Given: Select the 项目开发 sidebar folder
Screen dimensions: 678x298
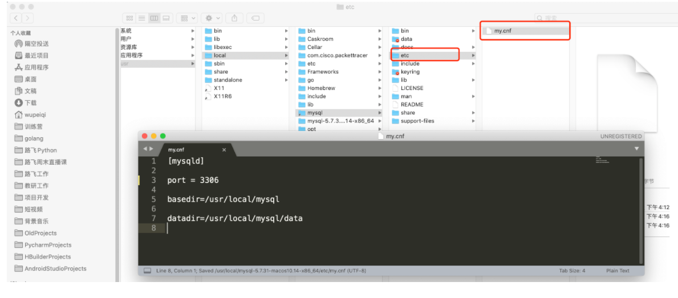Looking at the screenshot, I should [x=31, y=197].
